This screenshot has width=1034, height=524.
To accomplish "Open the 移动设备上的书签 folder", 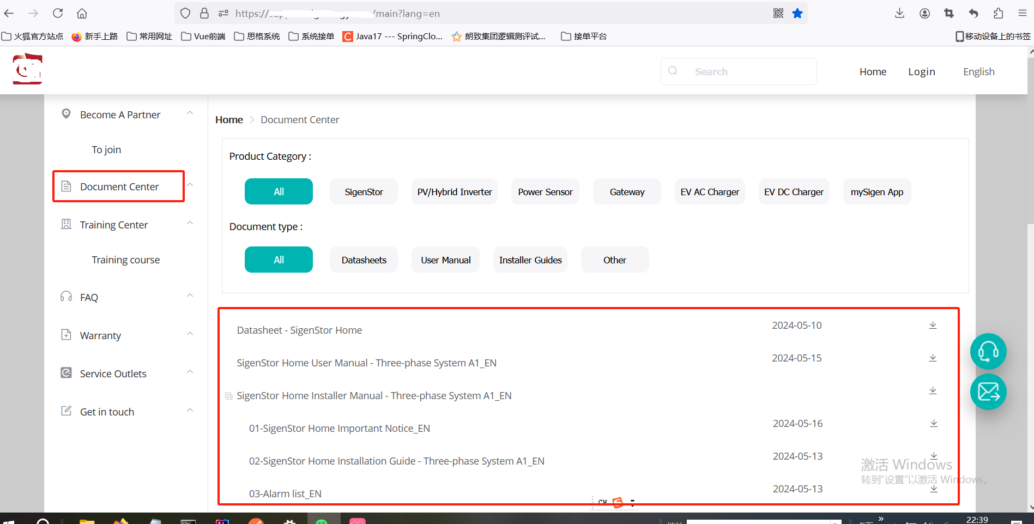I will [993, 36].
